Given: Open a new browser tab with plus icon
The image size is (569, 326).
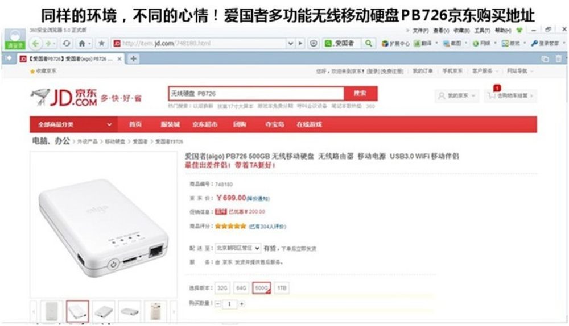Looking at the screenshot, I should 134,58.
